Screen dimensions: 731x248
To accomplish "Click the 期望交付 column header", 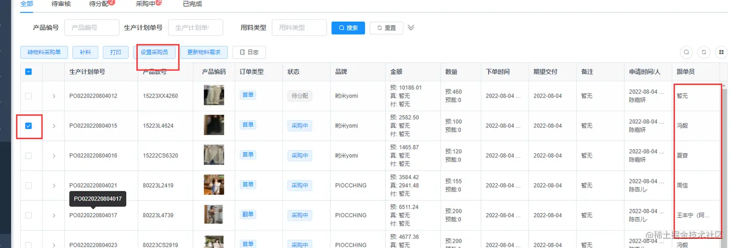I will coord(545,72).
